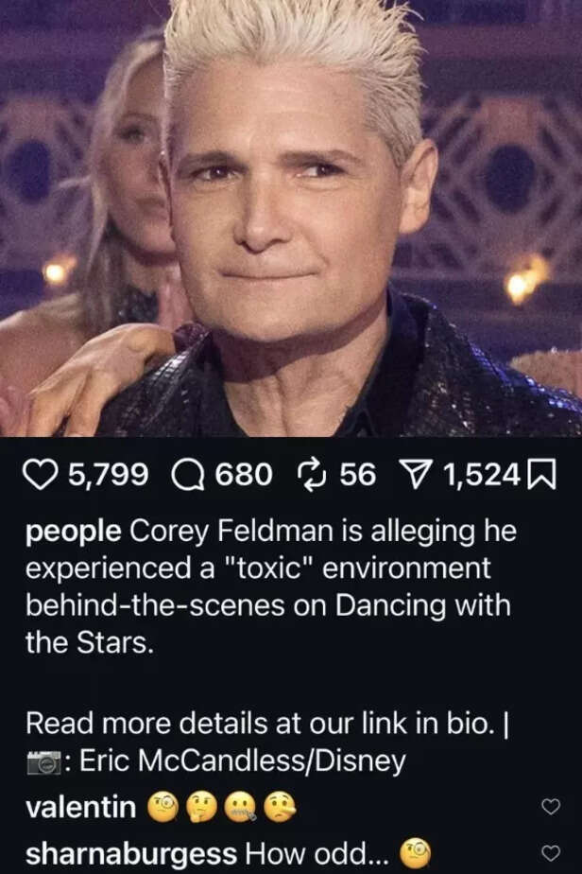Save the post with the bookmark icon
Viewport: 582px width, 874px height.
coord(543,476)
